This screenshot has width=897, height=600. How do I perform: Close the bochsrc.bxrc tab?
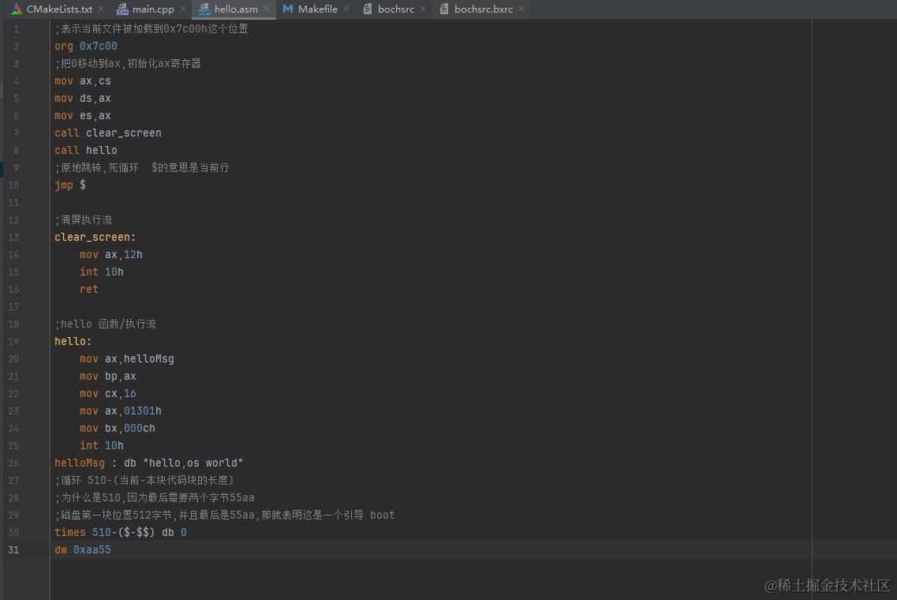[520, 9]
